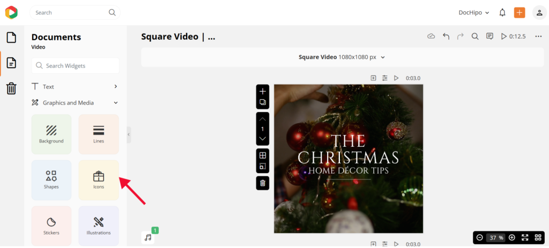Open the three-dots more options menu

click(x=538, y=36)
